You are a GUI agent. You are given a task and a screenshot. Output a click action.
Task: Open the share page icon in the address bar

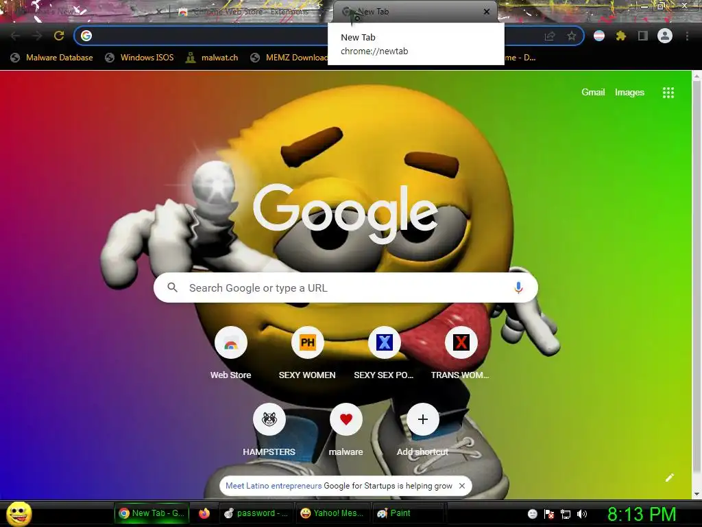549,36
